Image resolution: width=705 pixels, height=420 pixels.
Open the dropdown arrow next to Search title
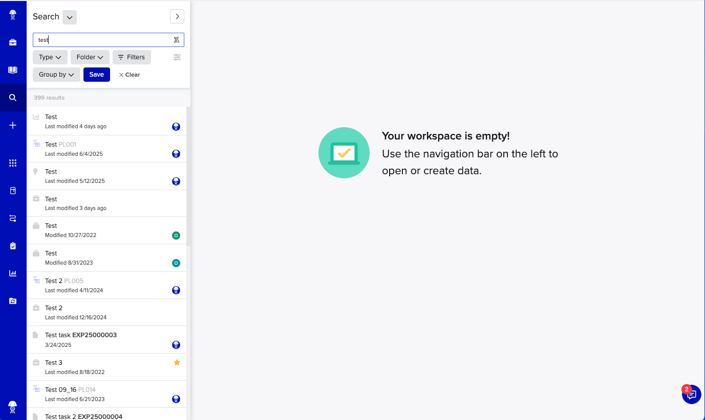pyautogui.click(x=70, y=17)
